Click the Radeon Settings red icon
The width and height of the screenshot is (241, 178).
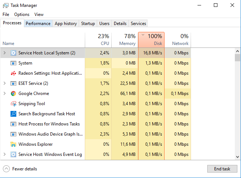tap(13, 73)
